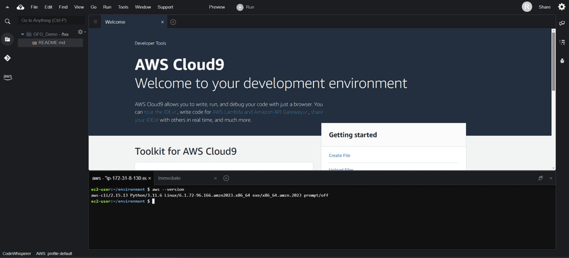
Task: Click the aws-cli version output line
Action: pyautogui.click(x=209, y=195)
